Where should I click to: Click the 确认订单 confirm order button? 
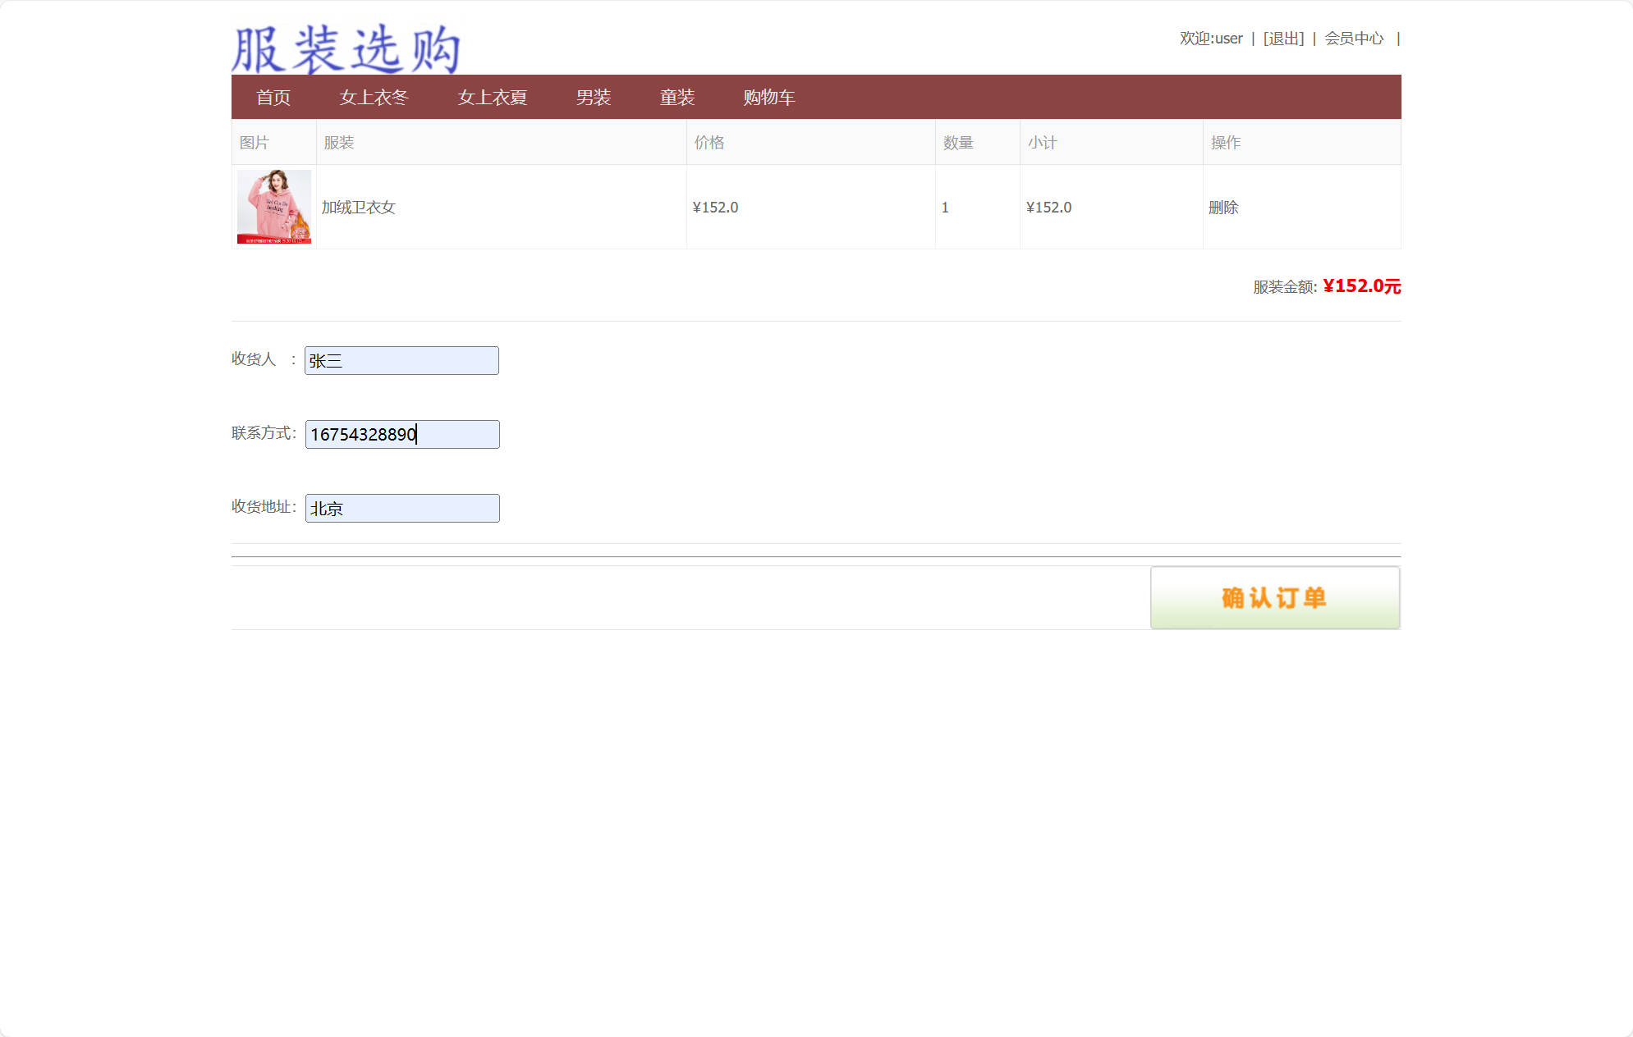[x=1273, y=597]
